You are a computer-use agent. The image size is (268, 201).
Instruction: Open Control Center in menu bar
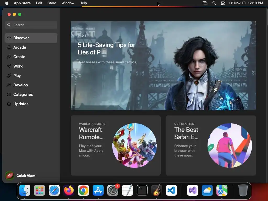(x=223, y=3)
